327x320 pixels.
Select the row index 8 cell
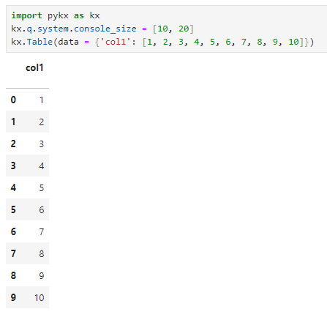13,275
